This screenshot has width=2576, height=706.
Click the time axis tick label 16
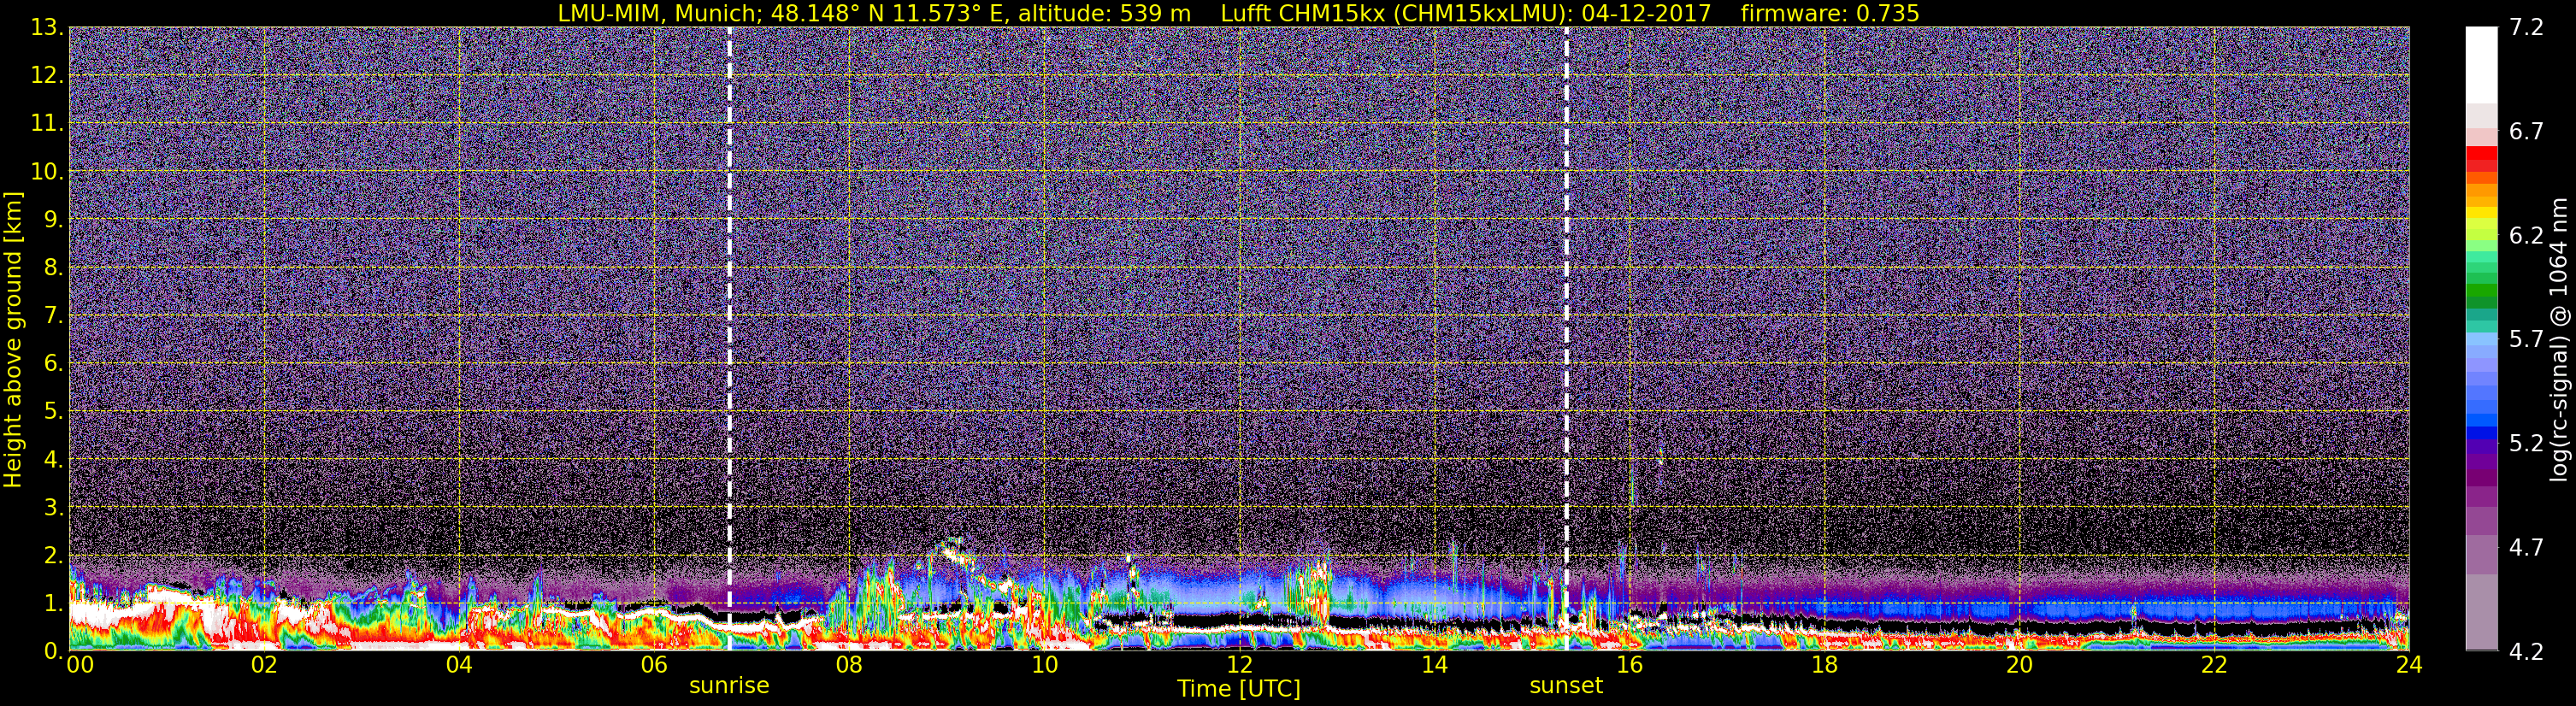click(1629, 665)
